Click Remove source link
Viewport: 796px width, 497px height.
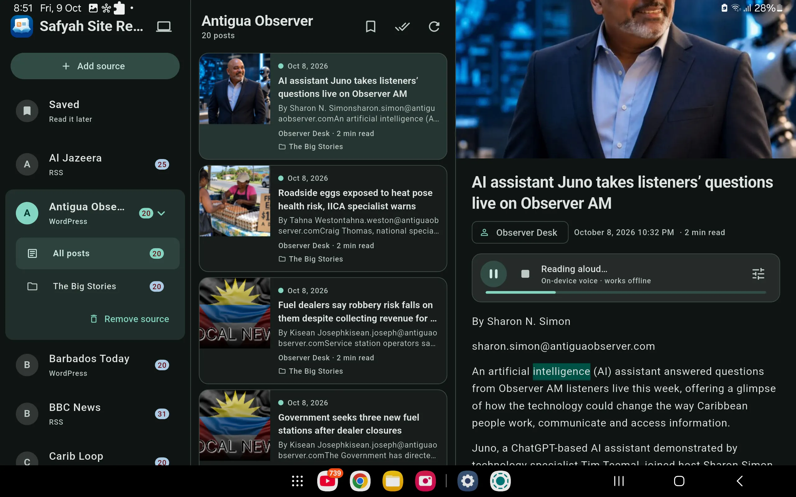130,319
